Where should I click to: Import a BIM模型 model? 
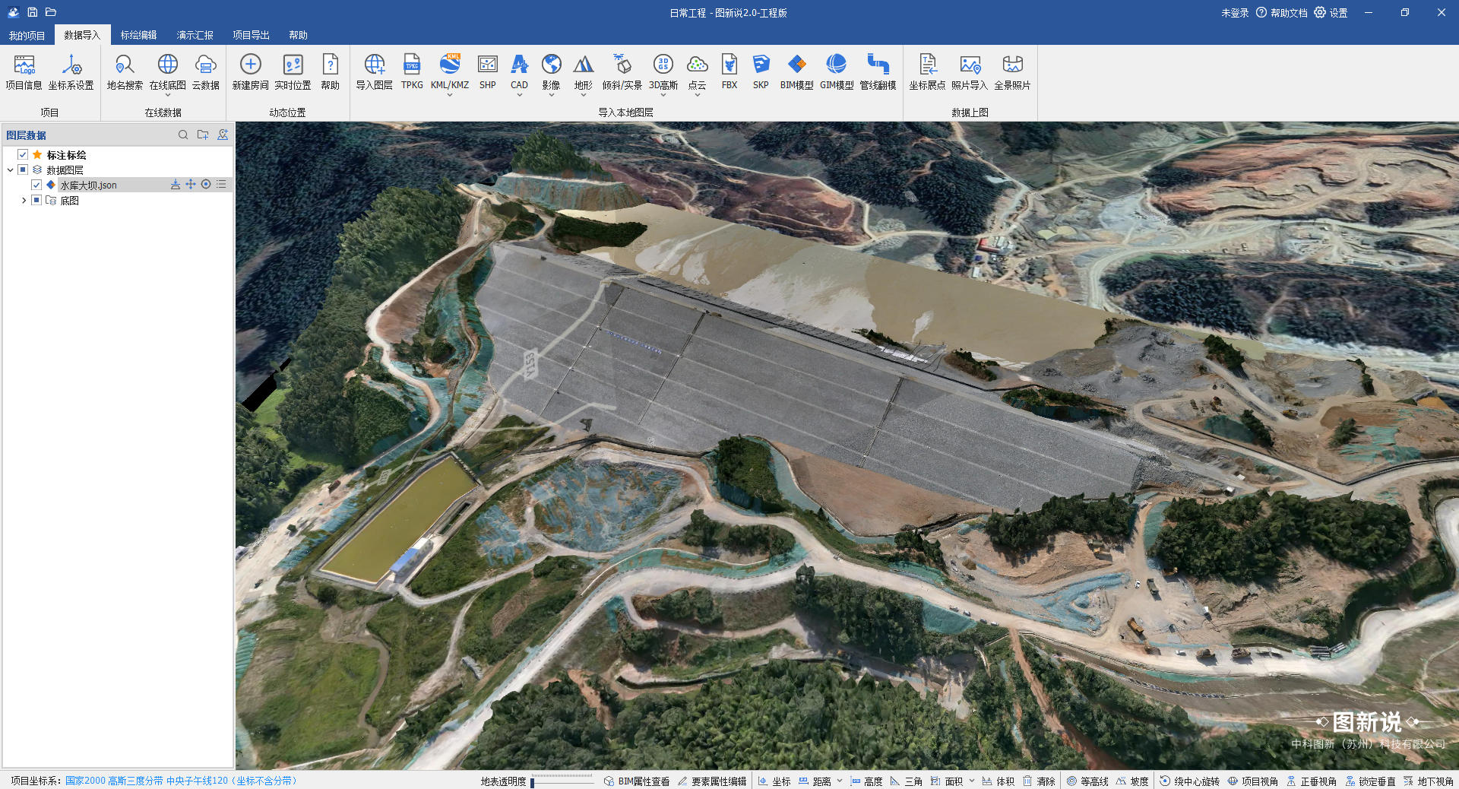coord(796,72)
